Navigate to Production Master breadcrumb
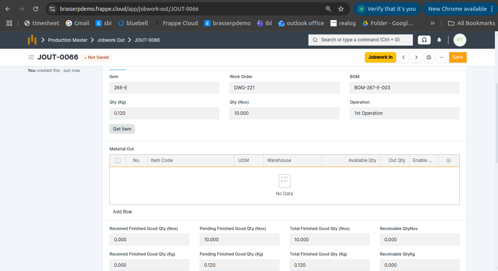Screen dimensions: 498x271 (67, 40)
